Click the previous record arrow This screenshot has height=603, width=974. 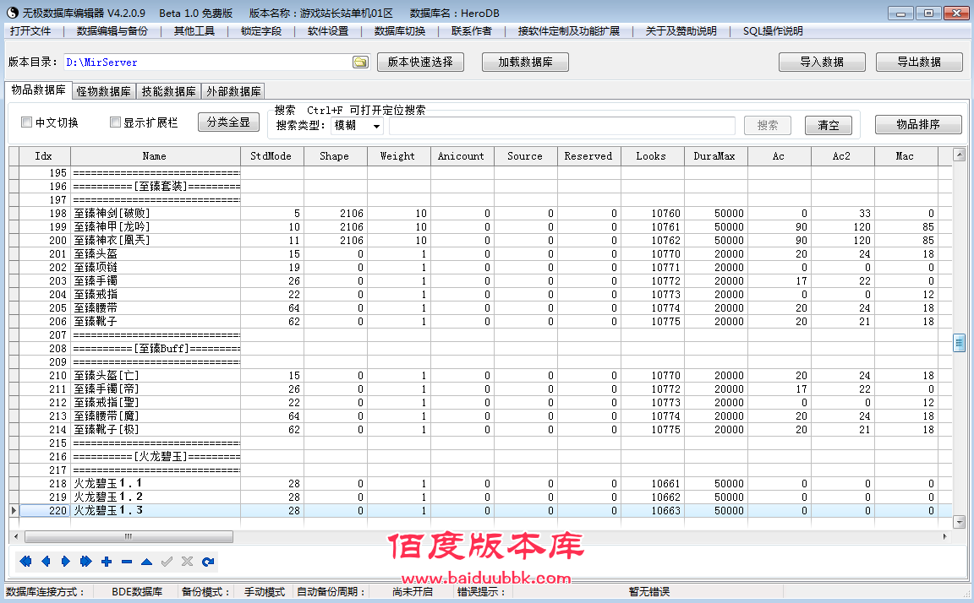[x=46, y=562]
